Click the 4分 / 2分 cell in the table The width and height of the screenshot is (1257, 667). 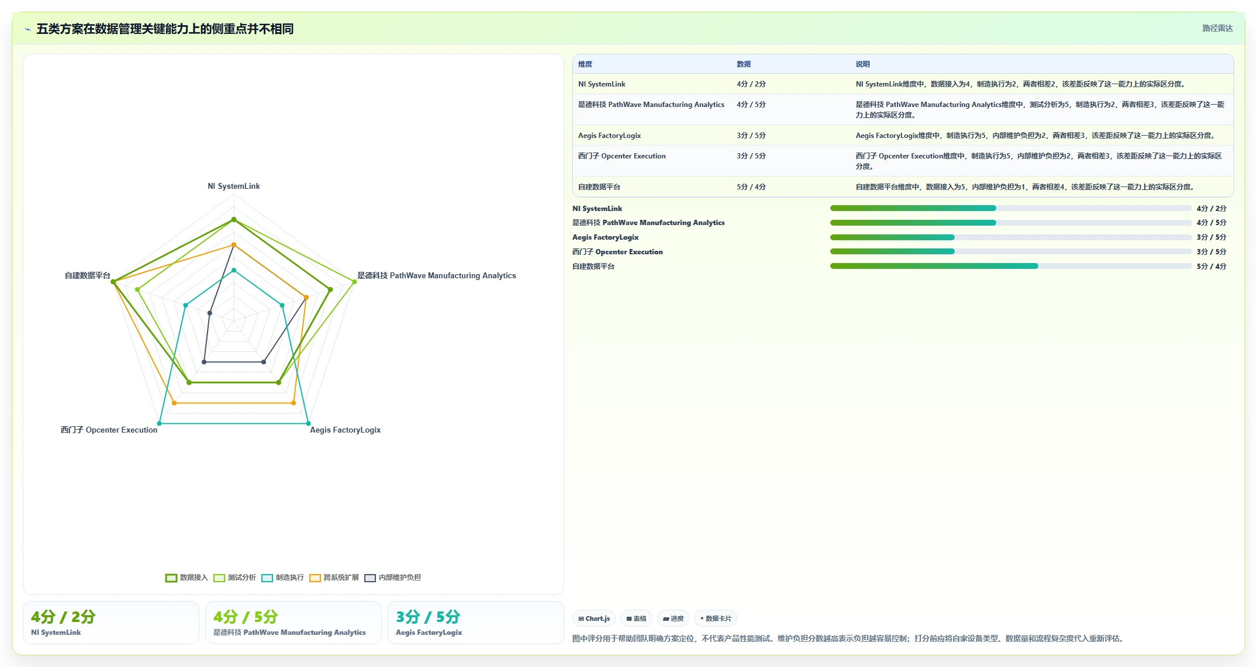tap(751, 84)
